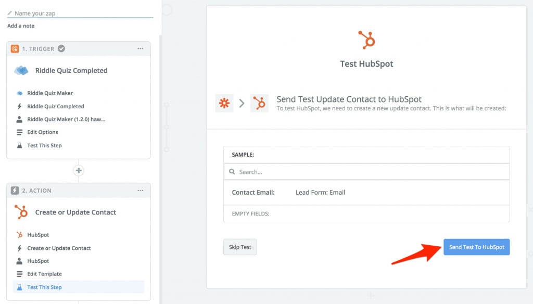The height and width of the screenshot is (304, 533).
Task: Click the chevron between Zapier and HubSpot icons
Action: coord(242,103)
